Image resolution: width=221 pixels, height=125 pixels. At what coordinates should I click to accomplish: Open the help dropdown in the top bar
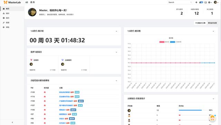[x=210, y=2]
